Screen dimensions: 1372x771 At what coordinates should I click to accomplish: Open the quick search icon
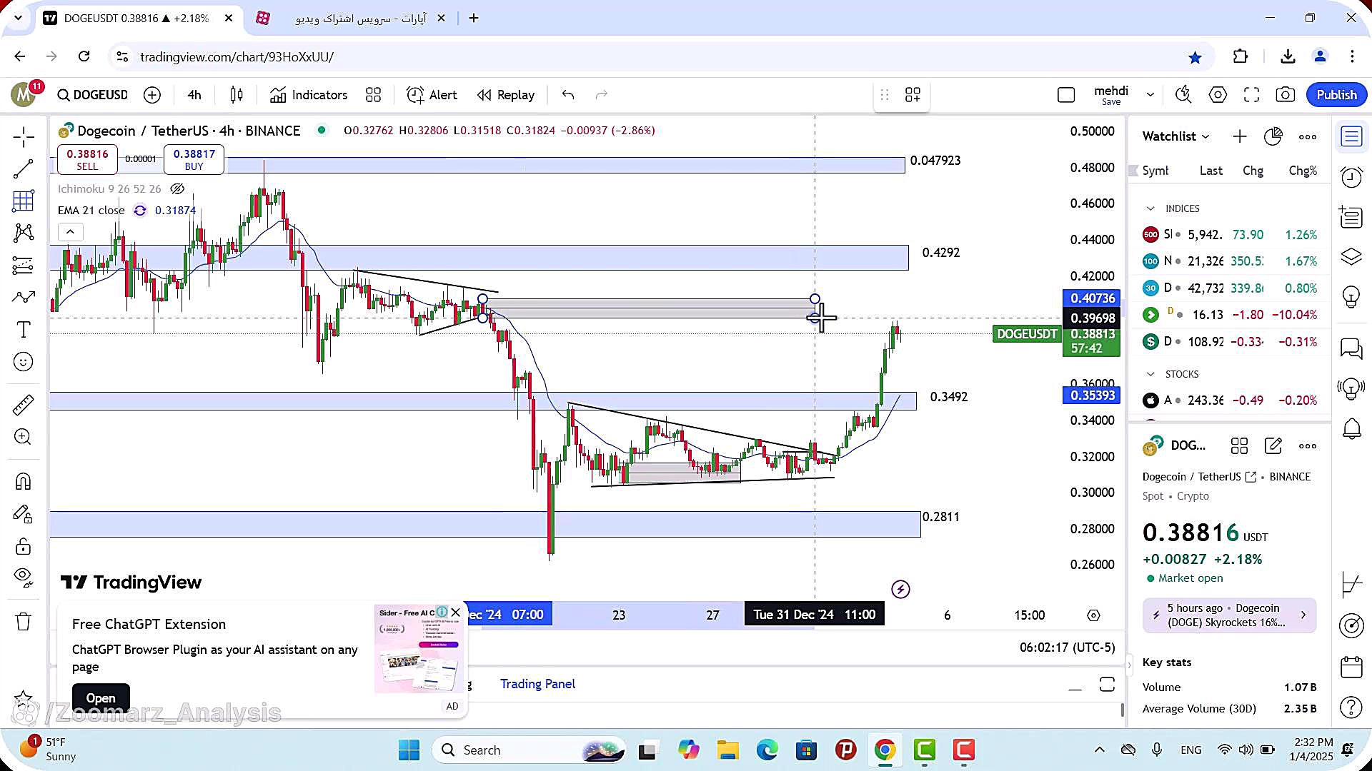1183,95
